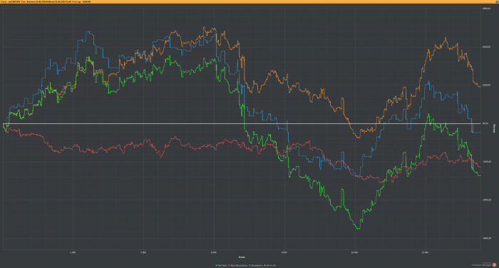Toggle the green Net Won legend entry
The image size is (499, 268).
click(x=221, y=265)
